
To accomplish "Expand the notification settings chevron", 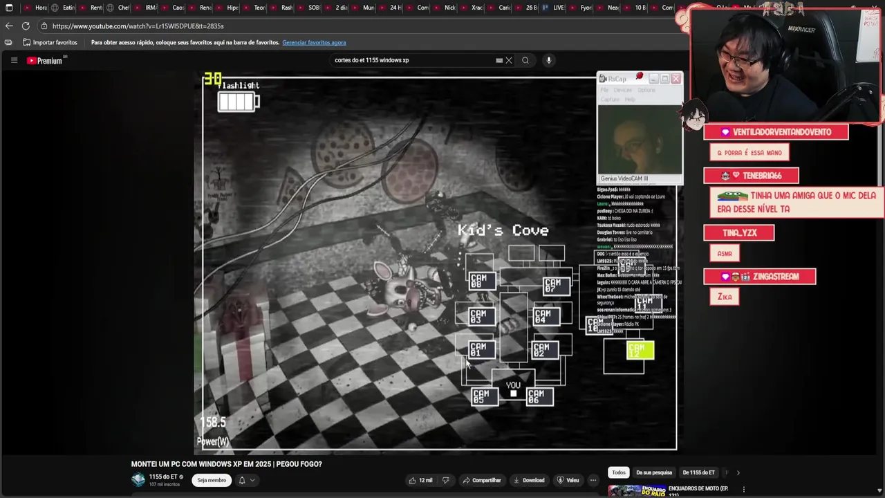I will click(x=252, y=480).
